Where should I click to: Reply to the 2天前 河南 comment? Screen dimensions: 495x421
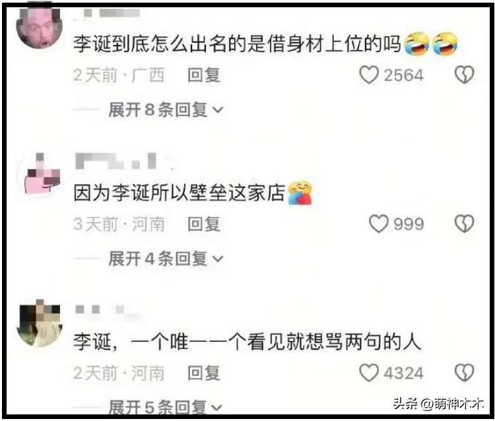[204, 373]
